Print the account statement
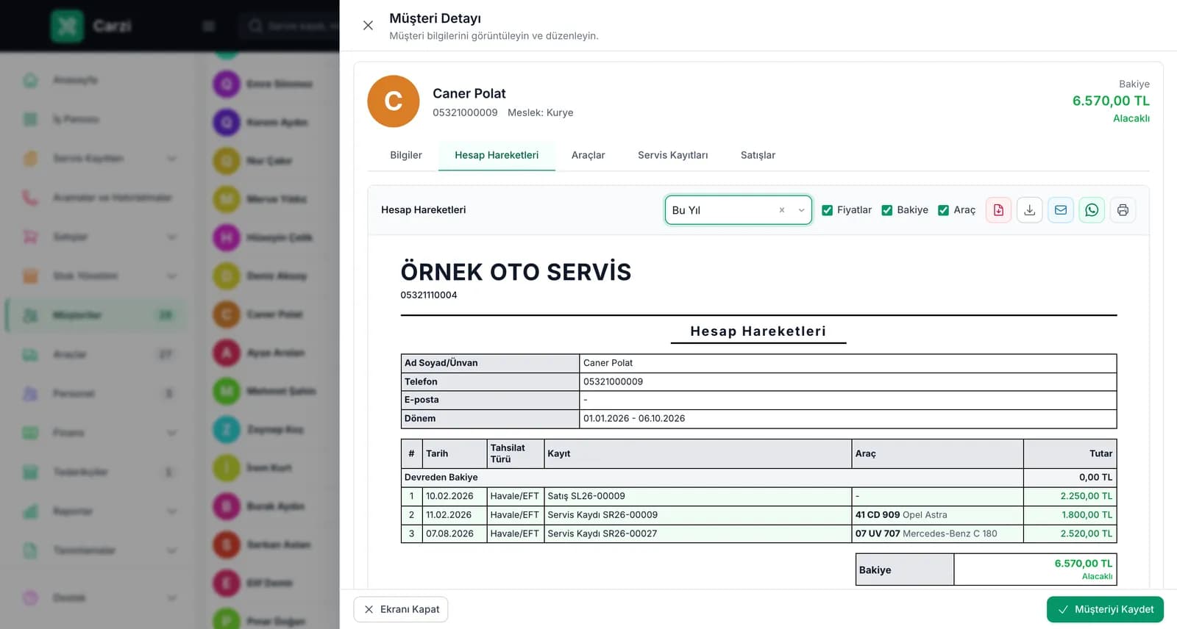Viewport: 1177px width, 629px height. coord(1123,210)
